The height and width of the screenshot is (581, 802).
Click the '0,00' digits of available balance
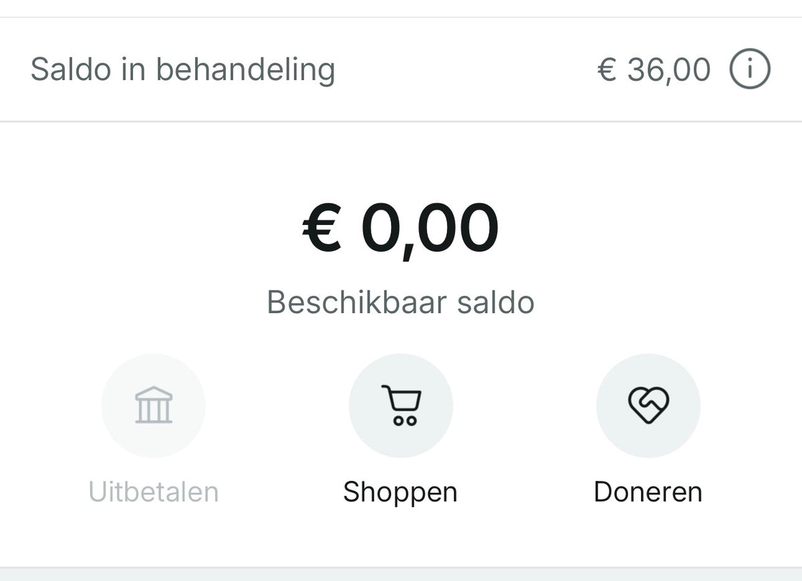(x=430, y=228)
